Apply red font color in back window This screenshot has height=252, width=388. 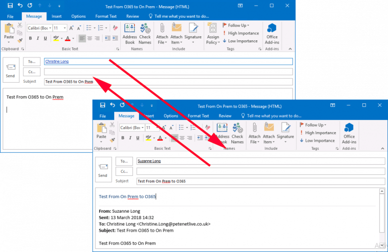[x=68, y=38]
